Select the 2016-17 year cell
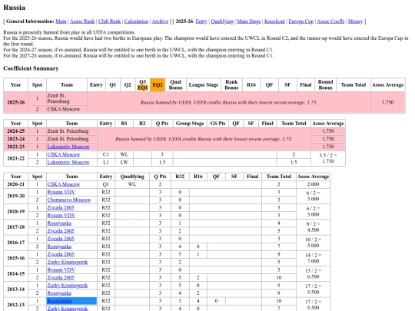Viewport: 415px width, 311px height. 16,243
